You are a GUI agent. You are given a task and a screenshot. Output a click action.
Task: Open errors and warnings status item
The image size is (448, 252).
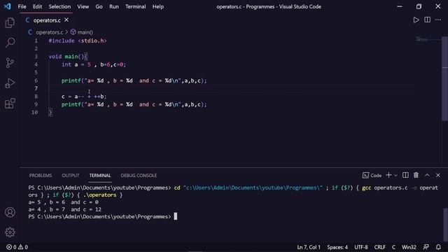tap(17, 247)
